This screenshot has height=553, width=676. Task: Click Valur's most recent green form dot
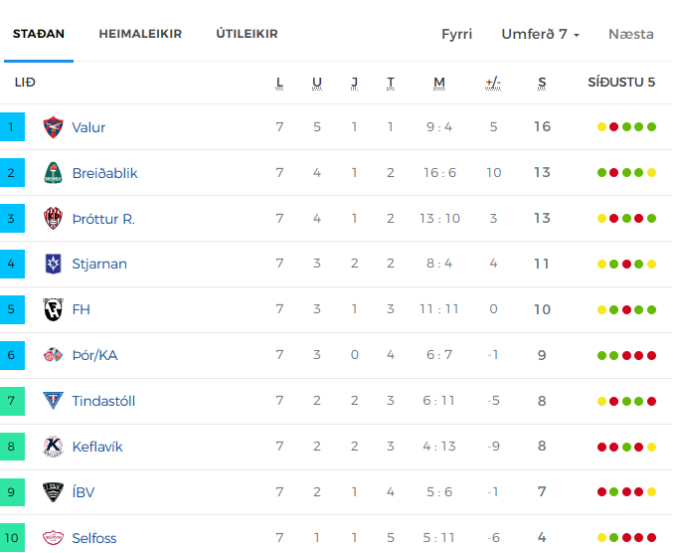[x=651, y=127]
